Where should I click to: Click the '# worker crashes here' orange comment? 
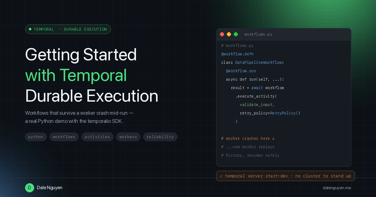pyautogui.click(x=248, y=139)
